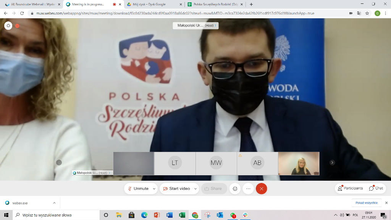Open Chrome from taskbar
The width and height of the screenshot is (391, 220).
[195, 215]
